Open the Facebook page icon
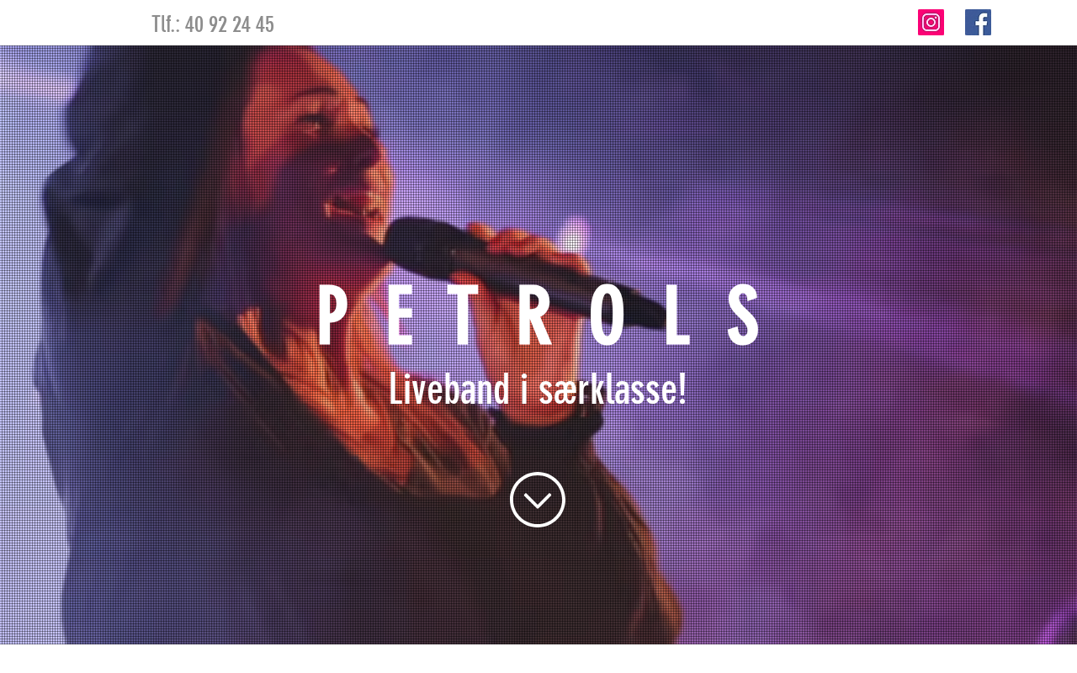This screenshot has height=673, width=1077. (x=978, y=23)
